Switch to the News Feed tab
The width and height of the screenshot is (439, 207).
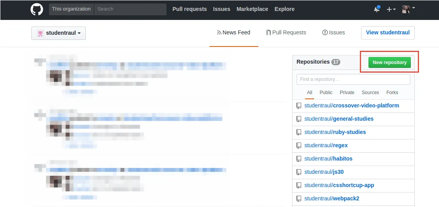[x=234, y=33]
